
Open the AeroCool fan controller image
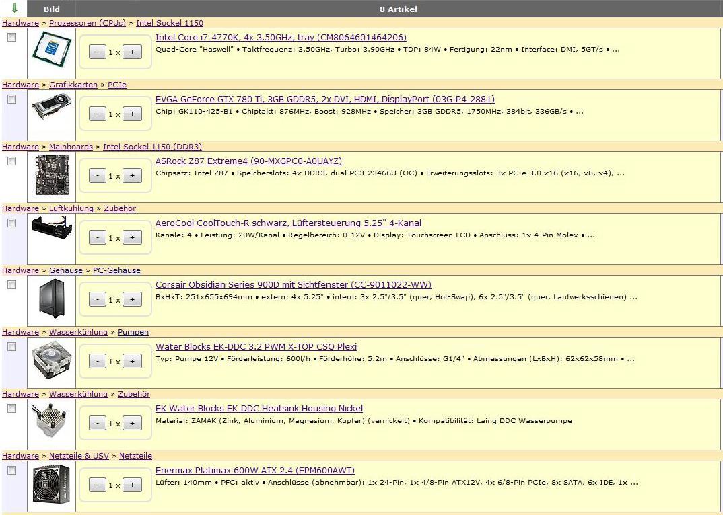(x=51, y=228)
